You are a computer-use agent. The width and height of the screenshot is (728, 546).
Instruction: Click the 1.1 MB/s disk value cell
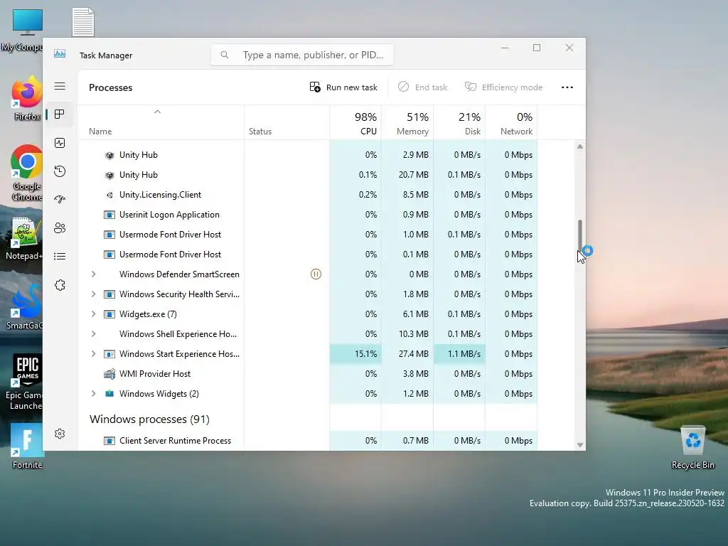[x=460, y=354]
